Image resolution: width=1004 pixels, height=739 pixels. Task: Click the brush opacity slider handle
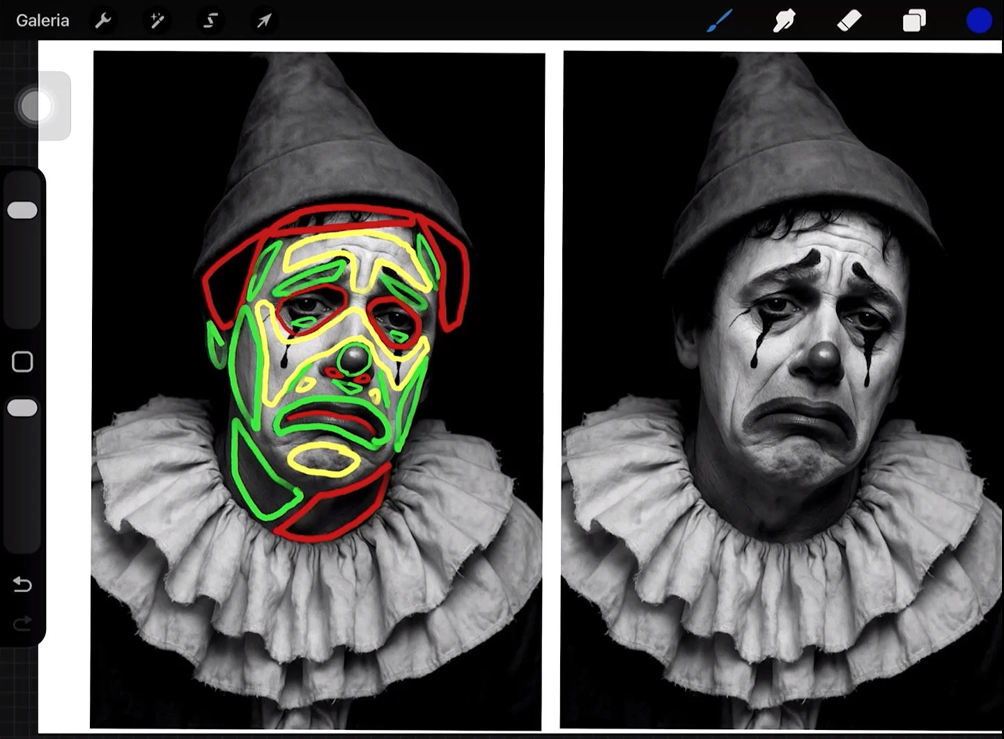pyautogui.click(x=22, y=408)
